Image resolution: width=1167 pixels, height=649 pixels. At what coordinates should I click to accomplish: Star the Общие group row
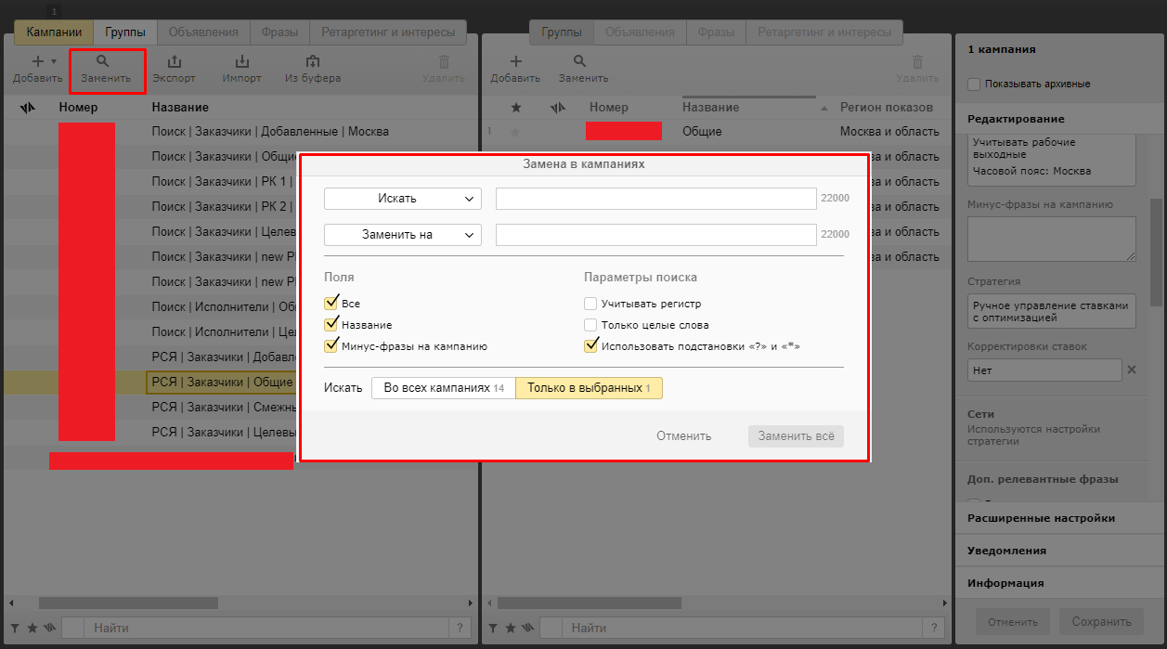(x=516, y=132)
